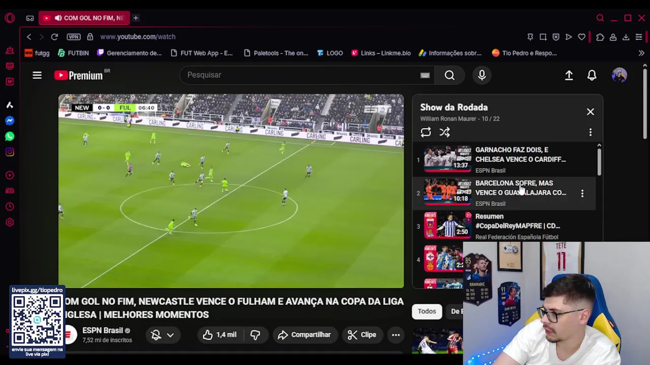Open the sidebar history clock icon
650x365 pixels.
coord(10,207)
